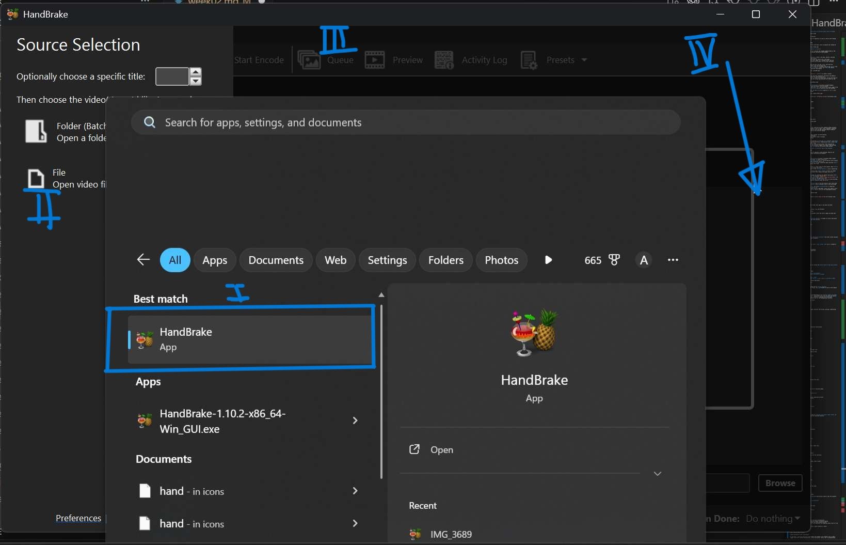Click the results list scroll-up arrow
The image size is (846, 545).
pyautogui.click(x=381, y=295)
